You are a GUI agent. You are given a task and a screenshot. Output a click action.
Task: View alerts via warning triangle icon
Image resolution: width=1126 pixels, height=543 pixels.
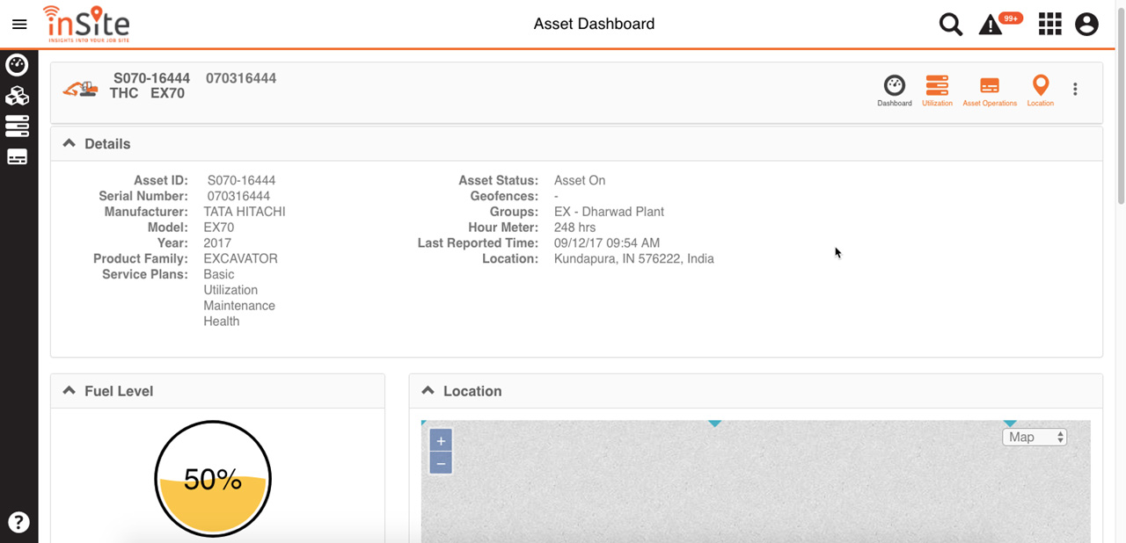point(991,25)
